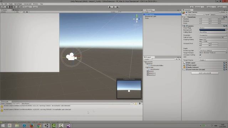This screenshot has height=128, width=228.
Task: Collapse the Scripts folder in Project
Action: 146,68
